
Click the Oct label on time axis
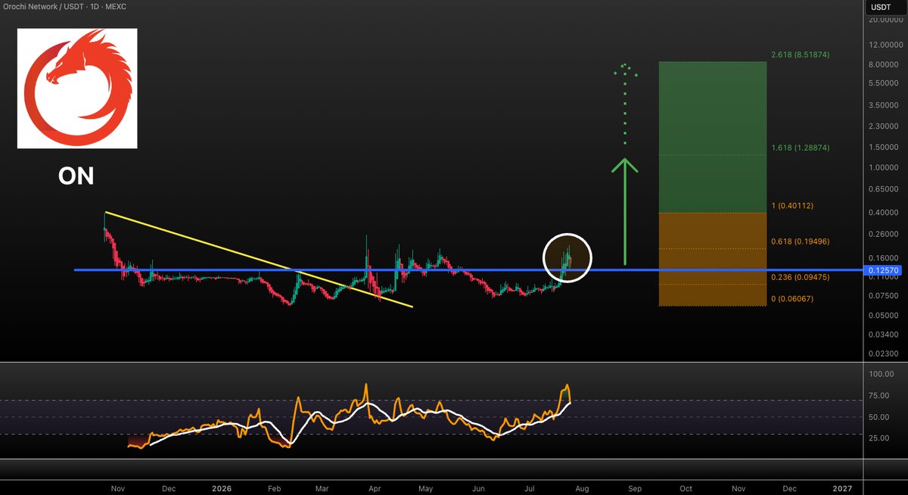click(x=686, y=490)
